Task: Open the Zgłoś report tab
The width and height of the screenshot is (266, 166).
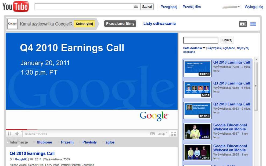Action: [x=110, y=142]
